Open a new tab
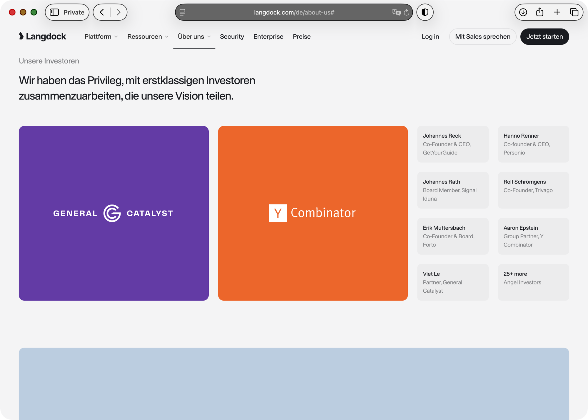Screen dimensions: 588x420 pos(557,12)
